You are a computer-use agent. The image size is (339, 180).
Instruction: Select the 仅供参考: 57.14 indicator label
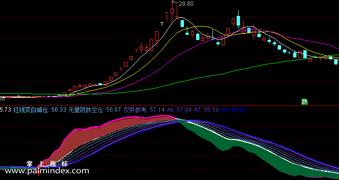pyautogui.click(x=144, y=110)
